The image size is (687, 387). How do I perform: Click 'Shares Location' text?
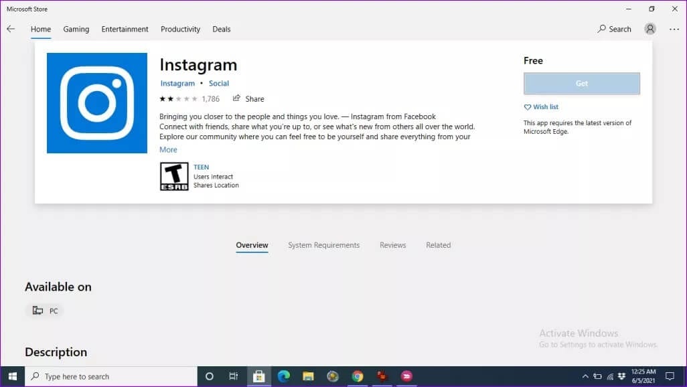[x=216, y=185]
